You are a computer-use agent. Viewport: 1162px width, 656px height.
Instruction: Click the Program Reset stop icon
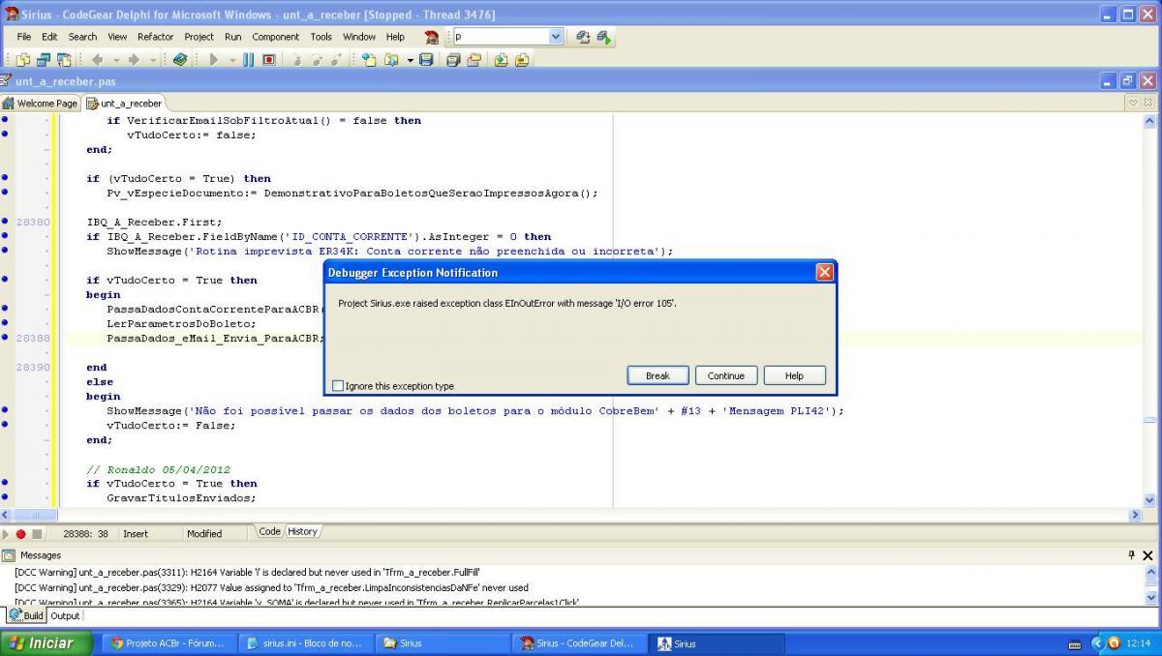[268, 60]
